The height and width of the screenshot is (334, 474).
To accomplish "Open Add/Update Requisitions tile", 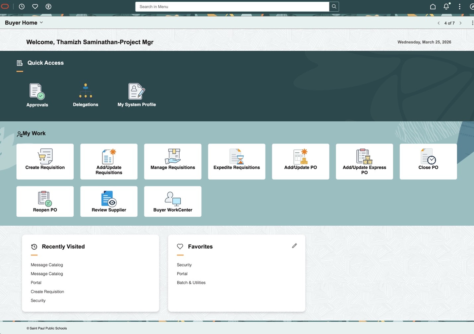I will click(109, 161).
